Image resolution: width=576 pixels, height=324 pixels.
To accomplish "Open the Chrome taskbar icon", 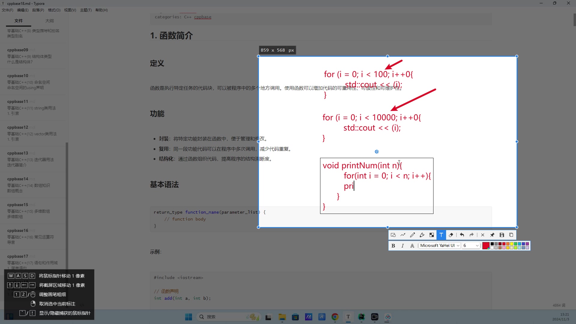I will 335,317.
